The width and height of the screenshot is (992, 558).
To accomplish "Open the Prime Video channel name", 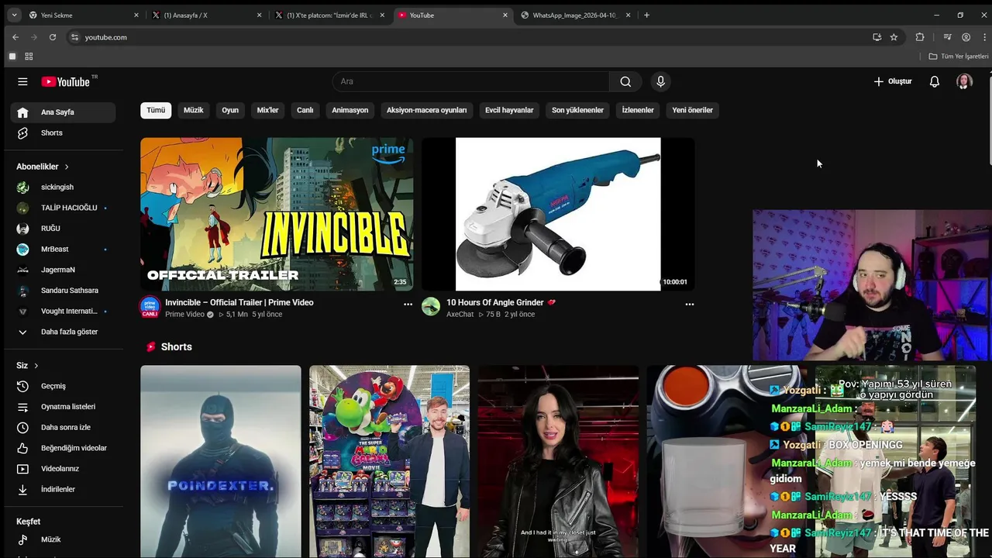I will [x=184, y=315].
